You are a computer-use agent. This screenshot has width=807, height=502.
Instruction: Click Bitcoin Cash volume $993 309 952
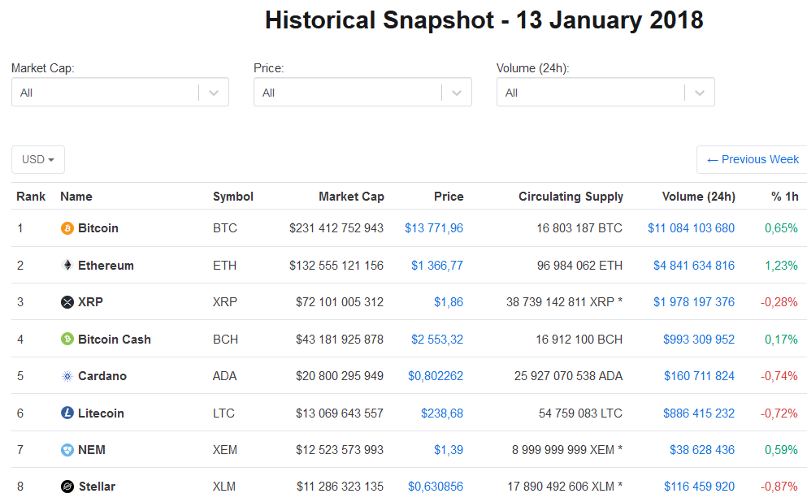click(x=699, y=340)
